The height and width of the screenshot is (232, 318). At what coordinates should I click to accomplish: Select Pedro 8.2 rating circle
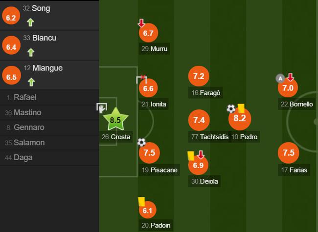(x=240, y=118)
